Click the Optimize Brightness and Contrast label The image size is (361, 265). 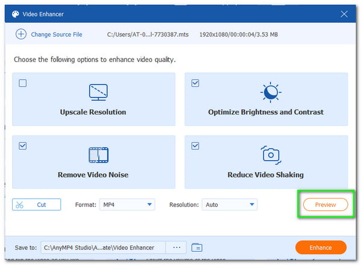(266, 112)
